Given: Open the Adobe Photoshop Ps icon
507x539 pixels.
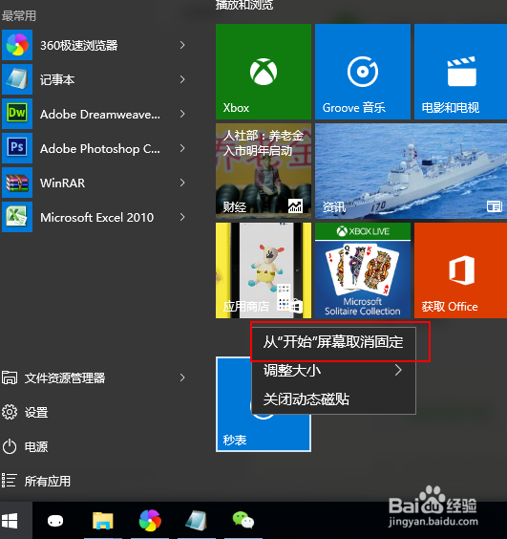Looking at the screenshot, I should click(17, 148).
